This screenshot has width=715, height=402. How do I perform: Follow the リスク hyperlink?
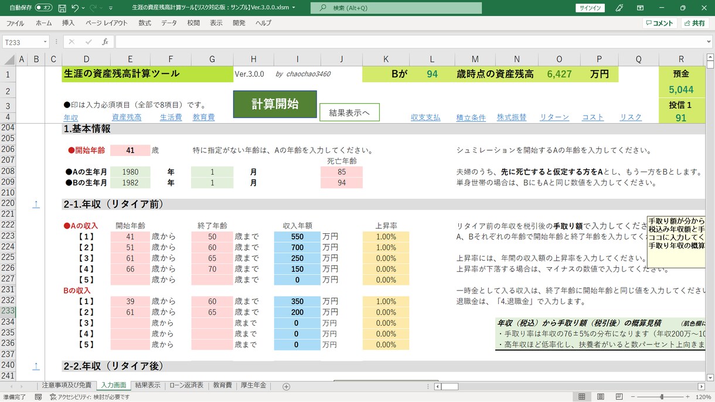[631, 117]
